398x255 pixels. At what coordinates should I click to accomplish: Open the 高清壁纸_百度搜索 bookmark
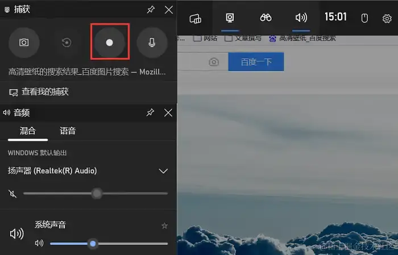click(302, 39)
